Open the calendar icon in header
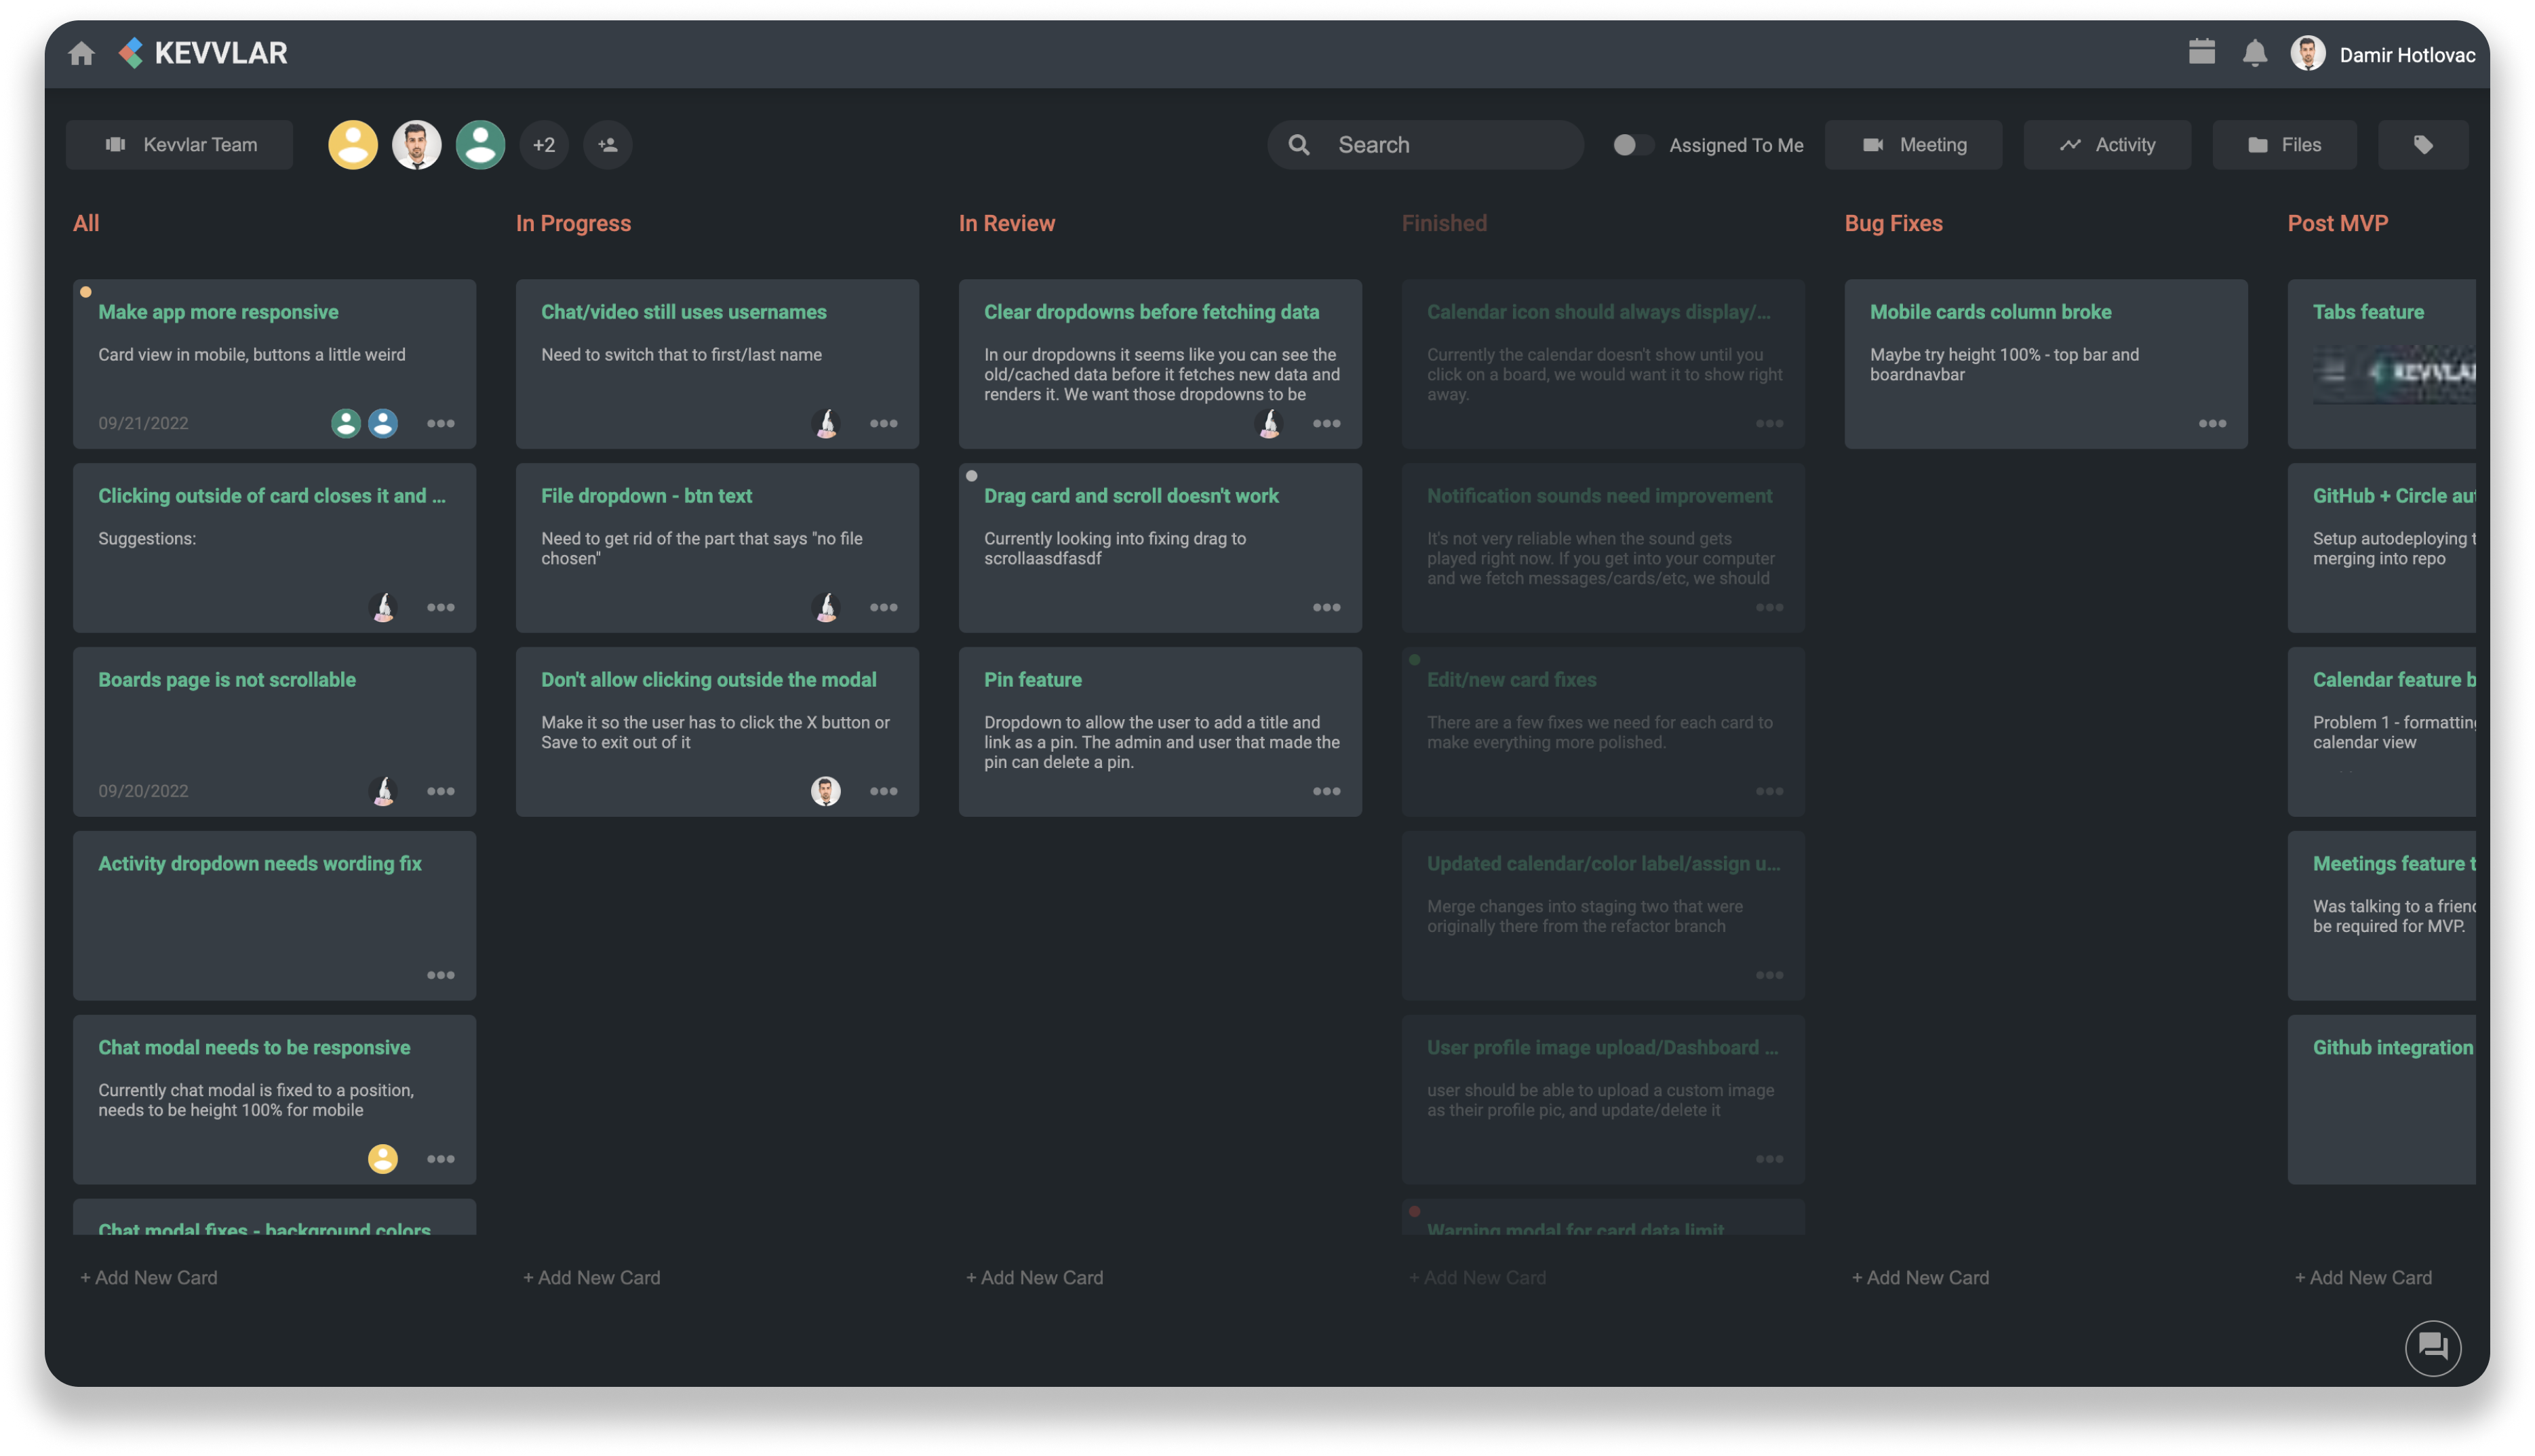The height and width of the screenshot is (1456, 2535). [2202, 52]
